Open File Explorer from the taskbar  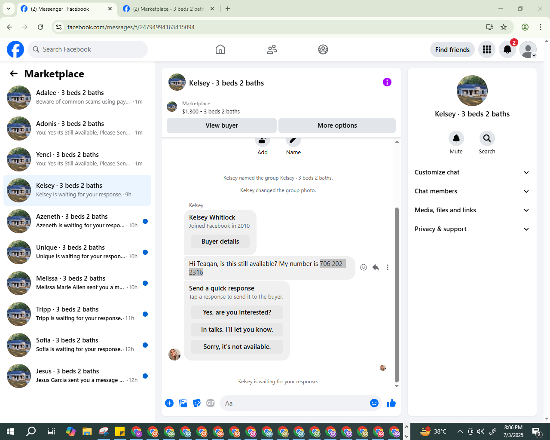[x=87, y=431]
